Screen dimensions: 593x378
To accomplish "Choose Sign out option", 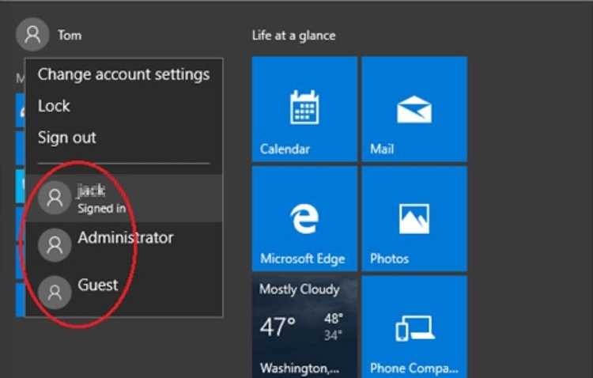I will [x=67, y=138].
